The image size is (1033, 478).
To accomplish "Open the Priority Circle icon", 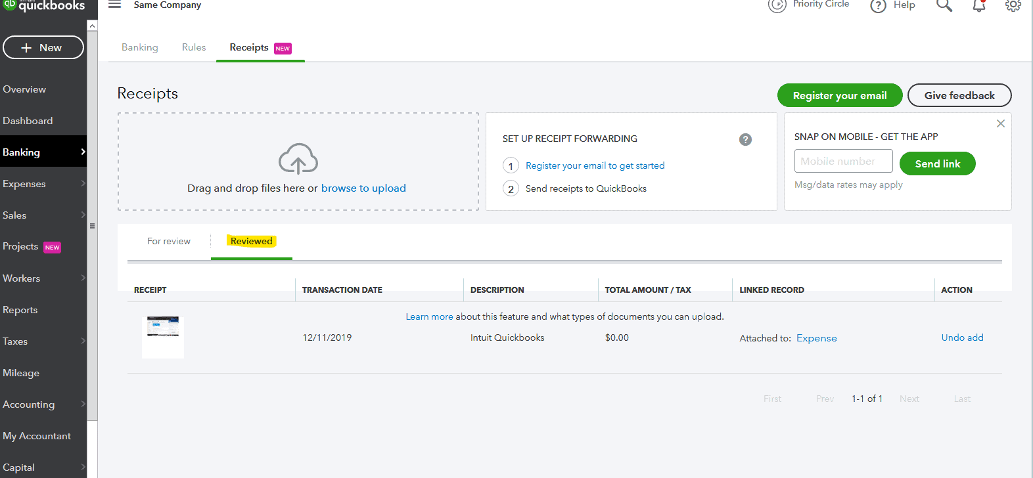I will tap(777, 5).
